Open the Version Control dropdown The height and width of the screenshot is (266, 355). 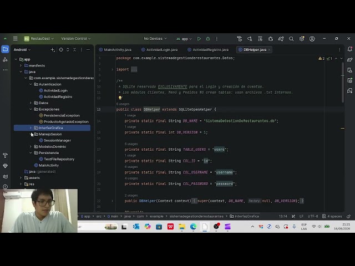click(x=76, y=39)
